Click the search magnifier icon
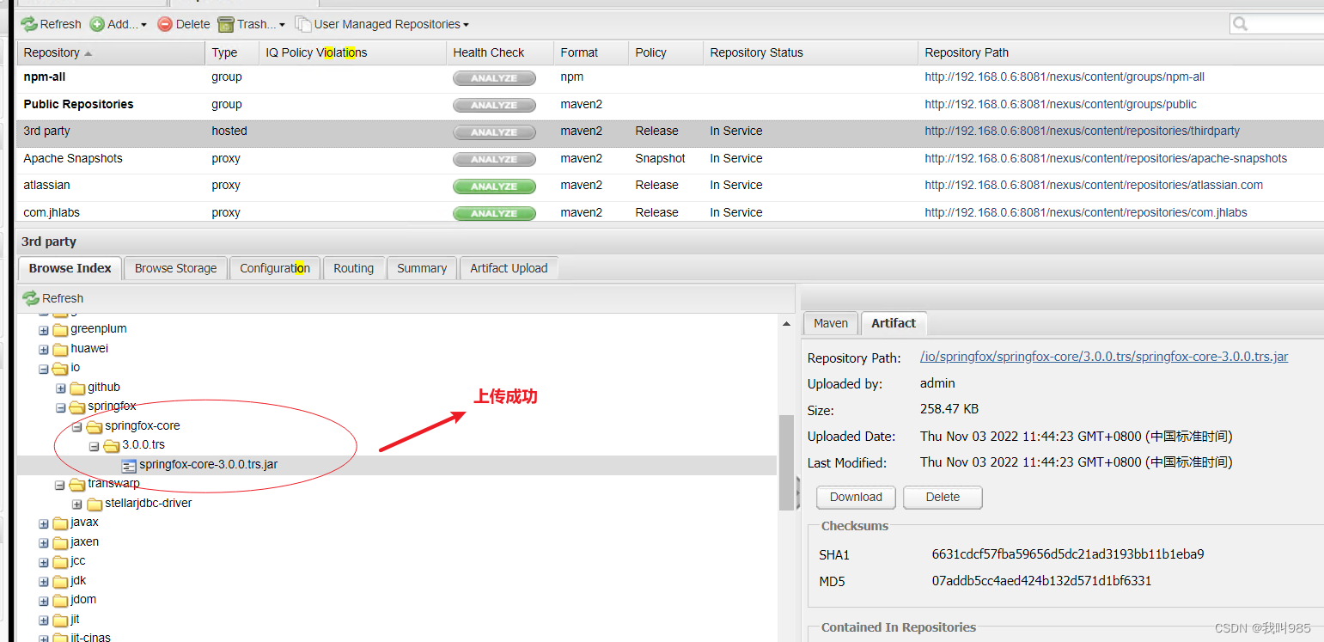The height and width of the screenshot is (642, 1324). click(1240, 24)
